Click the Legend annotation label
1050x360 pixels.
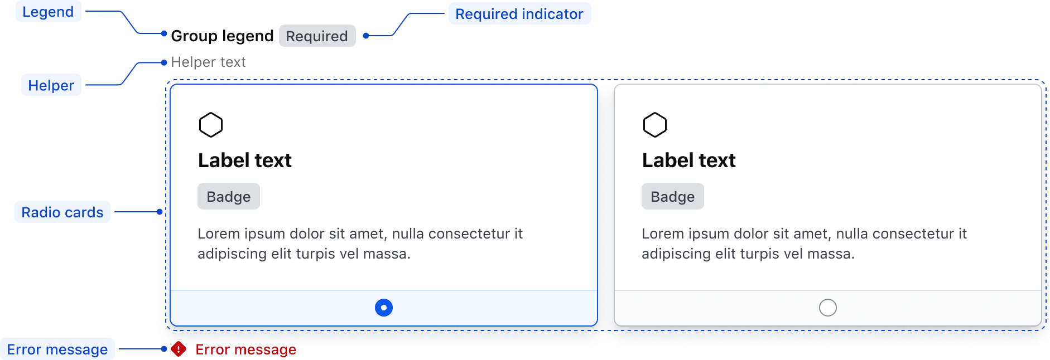click(48, 12)
